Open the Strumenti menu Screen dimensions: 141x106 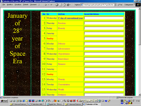pyautogui.click(x=33, y=5)
